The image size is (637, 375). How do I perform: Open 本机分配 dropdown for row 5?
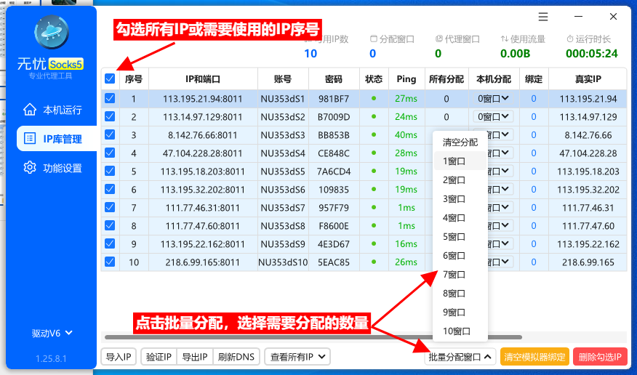(x=500, y=171)
